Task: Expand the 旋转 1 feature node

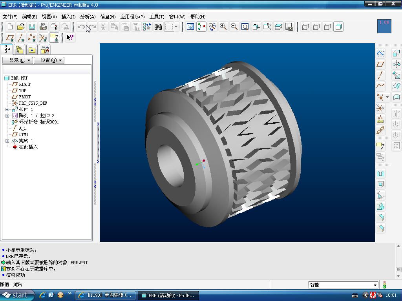Action: 7,141
